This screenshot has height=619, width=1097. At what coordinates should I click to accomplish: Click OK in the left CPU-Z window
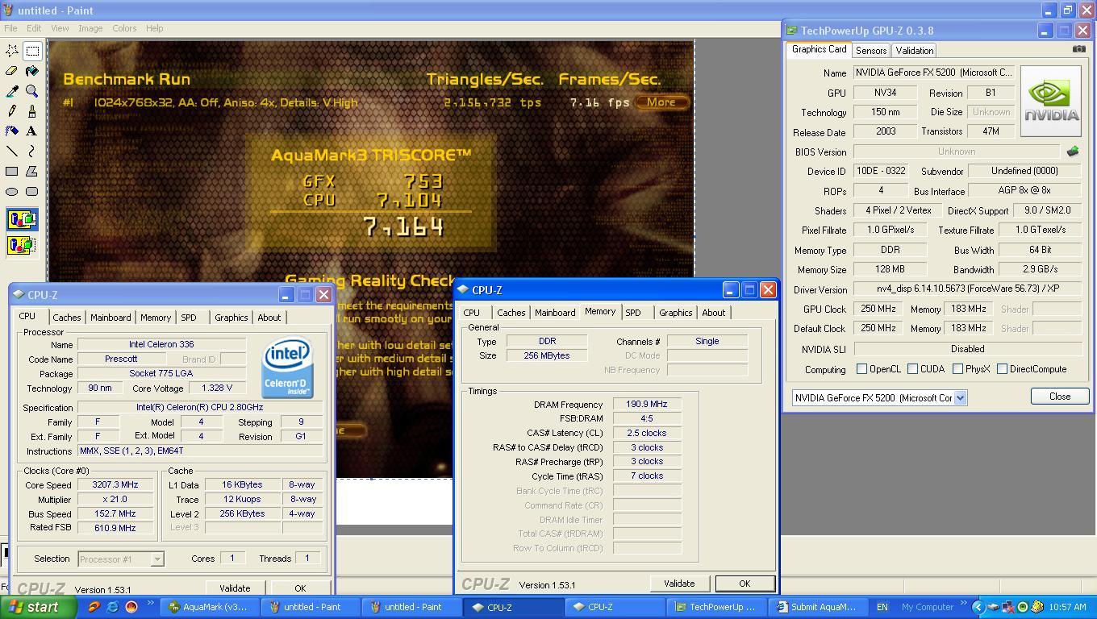click(x=300, y=588)
